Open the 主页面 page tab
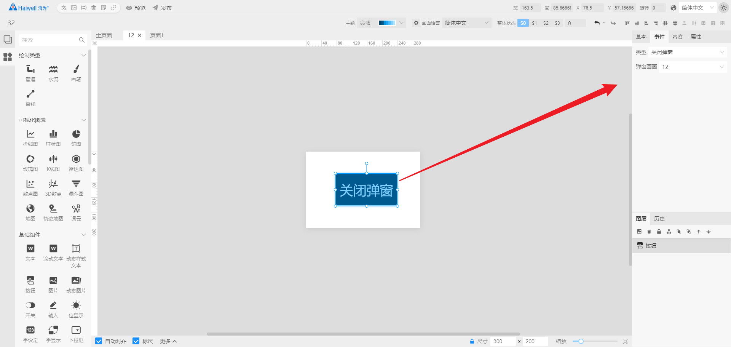Screen dimensions: 731x347 tap(104, 35)
